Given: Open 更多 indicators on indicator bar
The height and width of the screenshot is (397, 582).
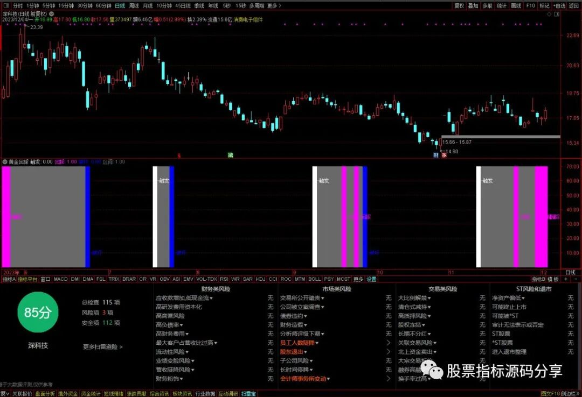Looking at the screenshot, I should click(x=358, y=279).
